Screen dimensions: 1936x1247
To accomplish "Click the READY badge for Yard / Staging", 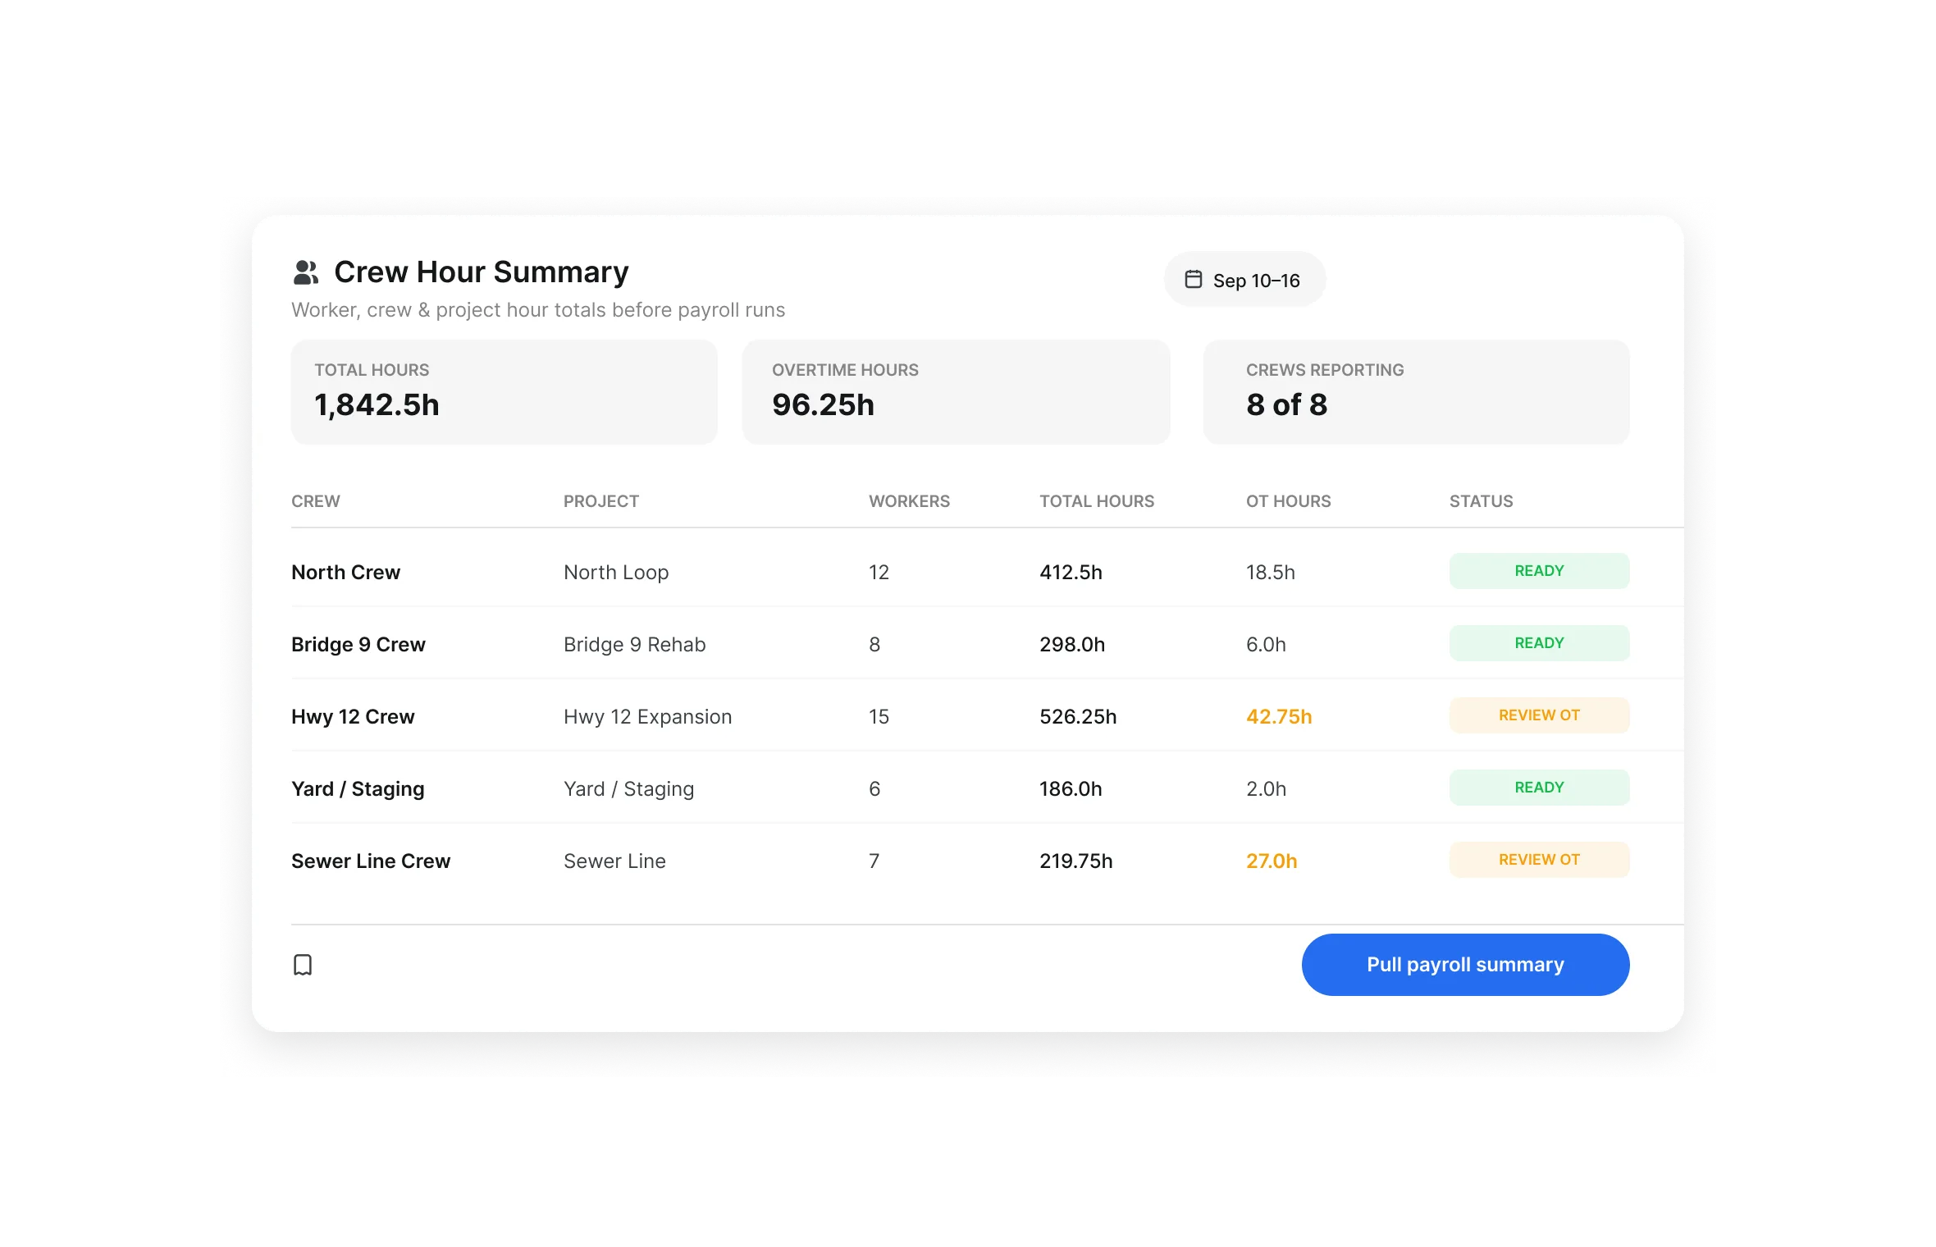I will (x=1539, y=788).
